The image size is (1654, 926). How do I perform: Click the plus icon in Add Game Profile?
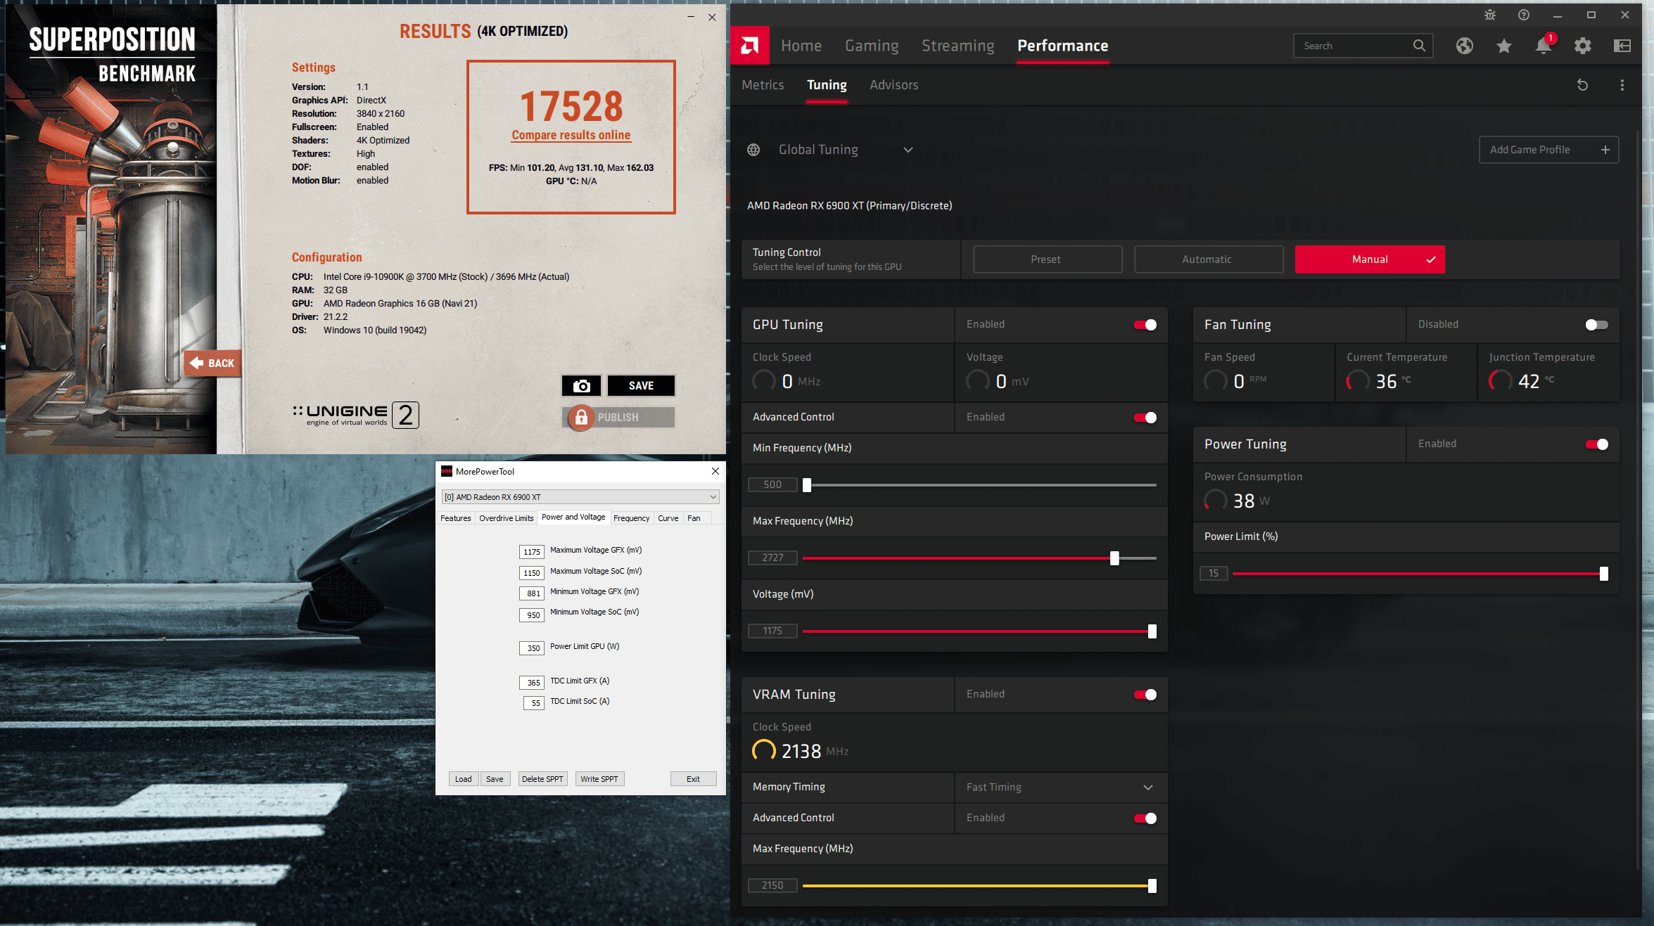[1605, 150]
